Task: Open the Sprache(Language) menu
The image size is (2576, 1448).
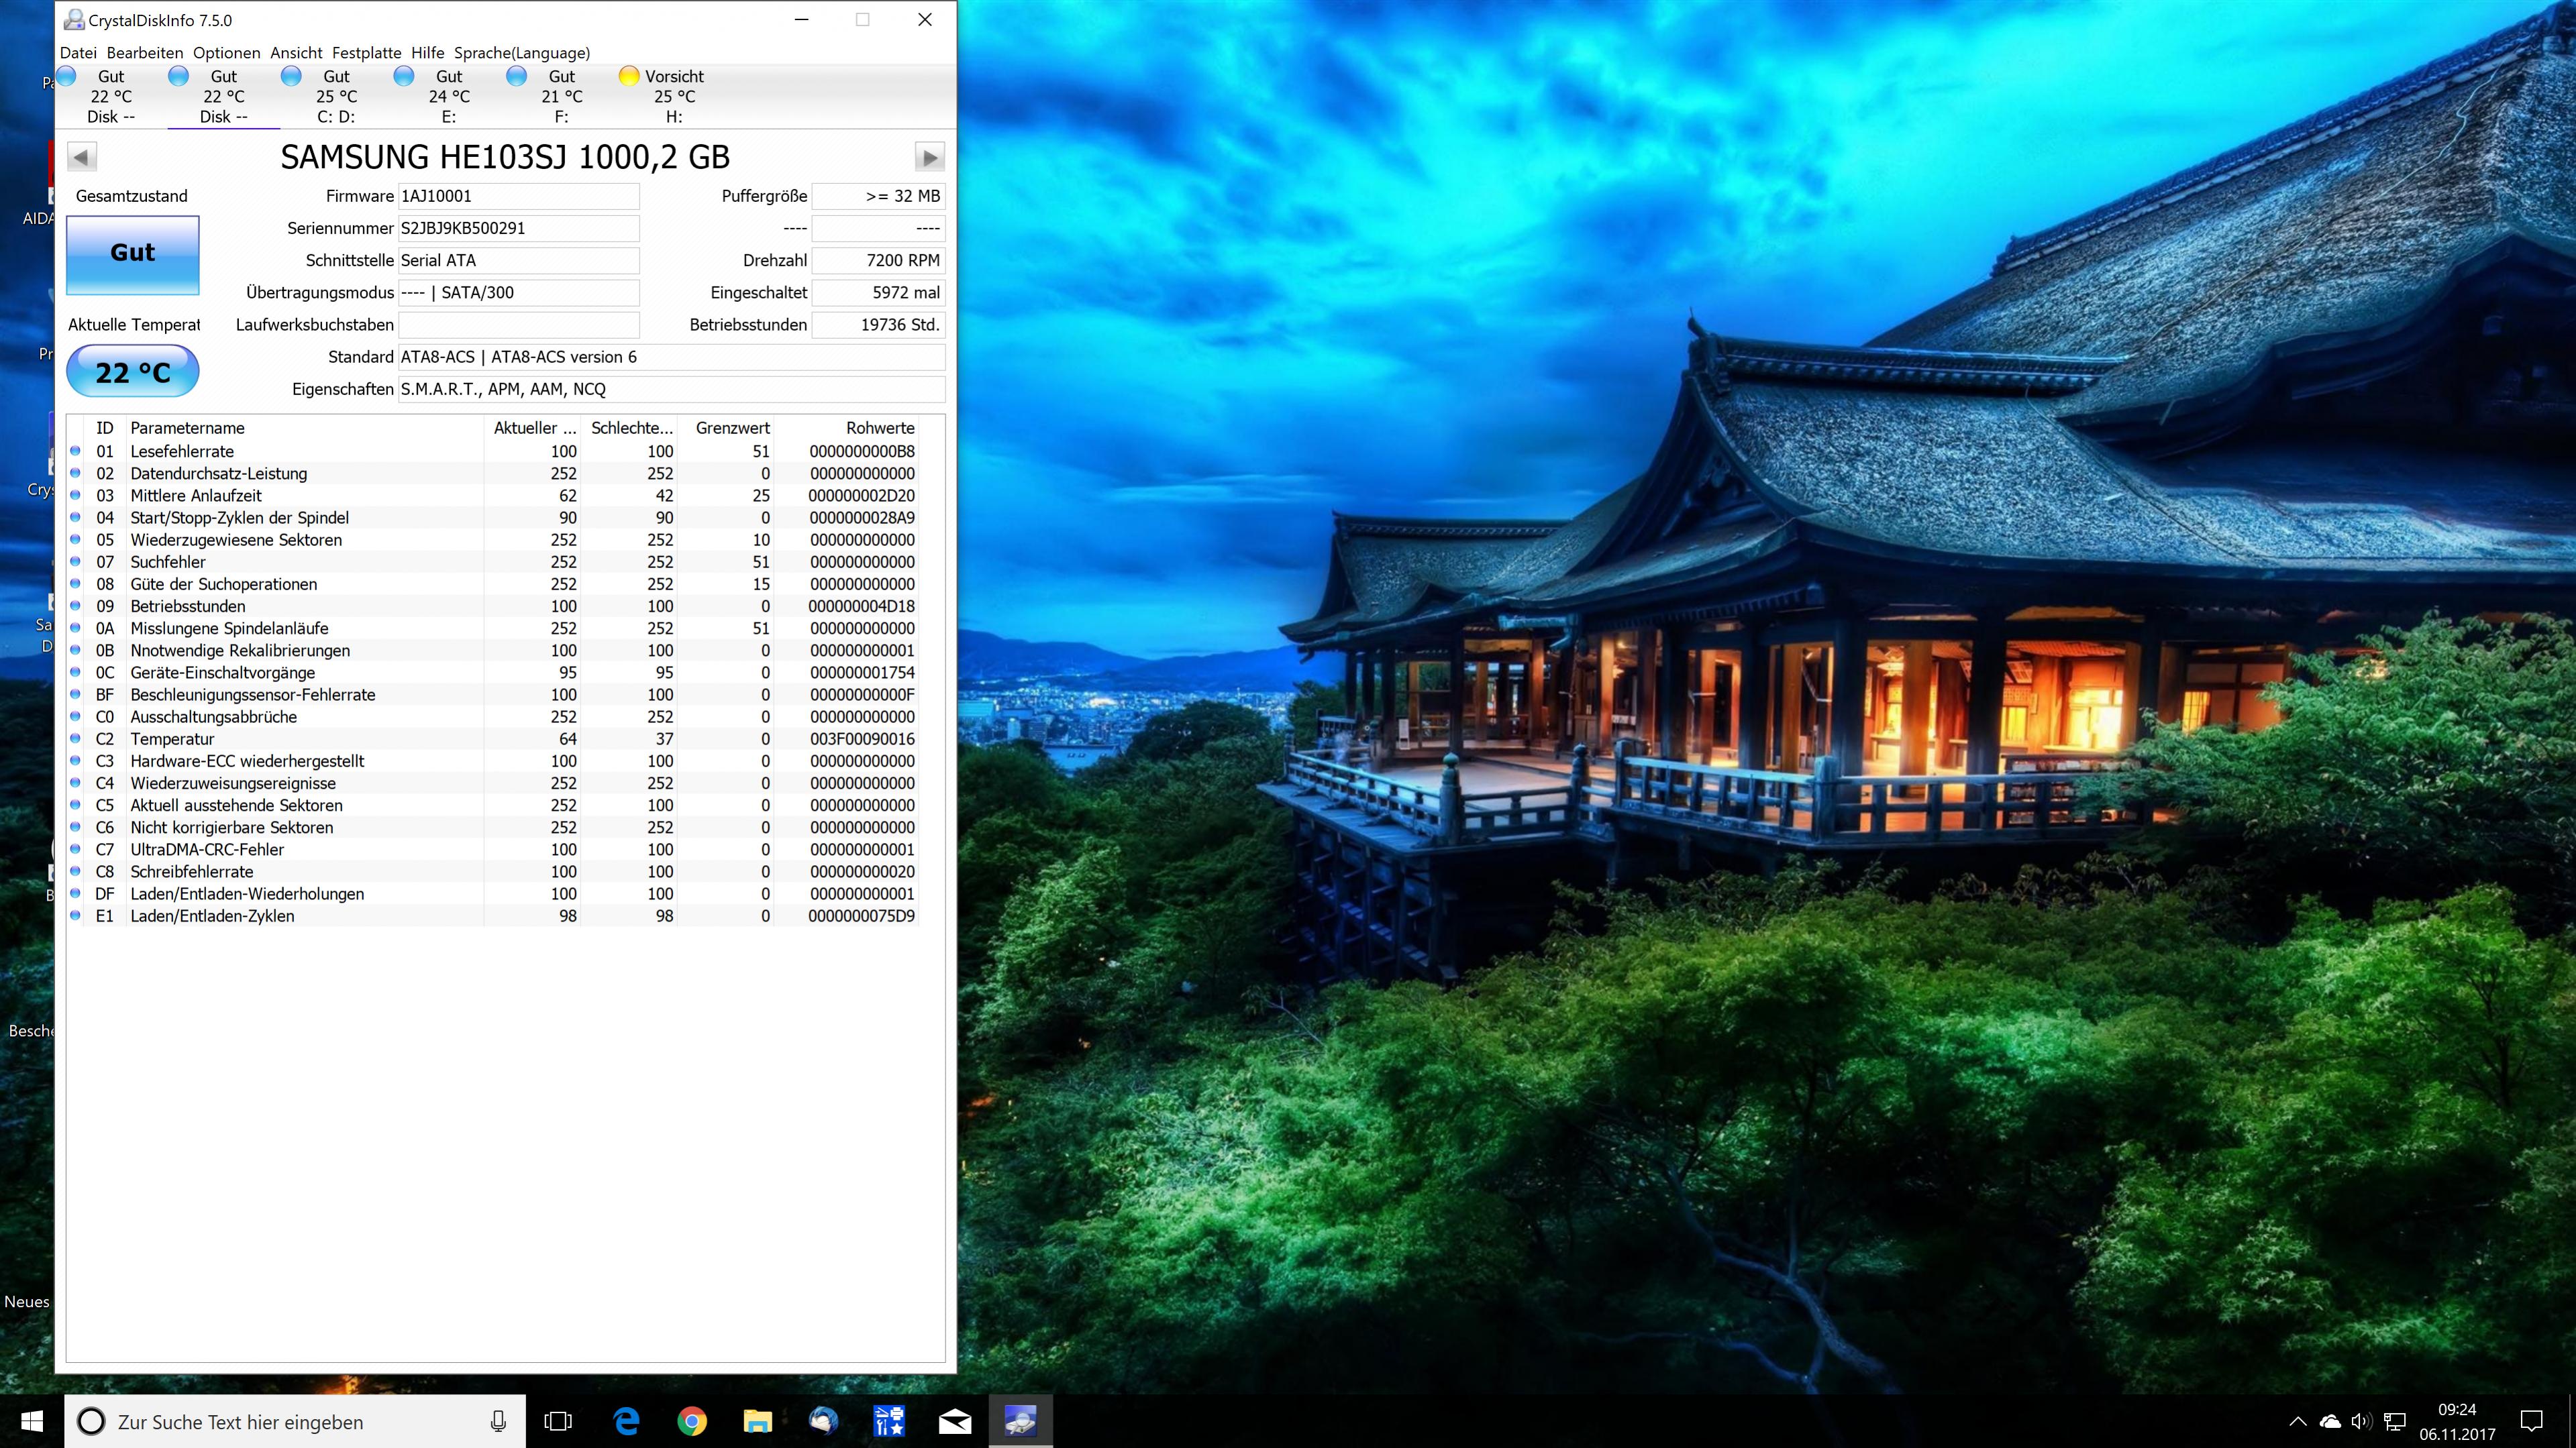Action: click(x=521, y=53)
